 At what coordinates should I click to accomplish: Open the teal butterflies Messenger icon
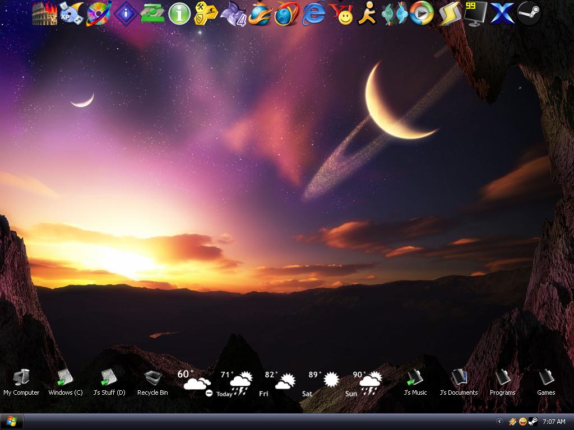tap(394, 14)
